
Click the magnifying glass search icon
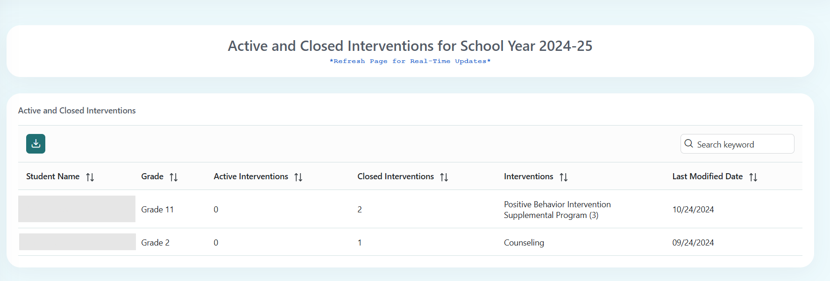point(689,144)
